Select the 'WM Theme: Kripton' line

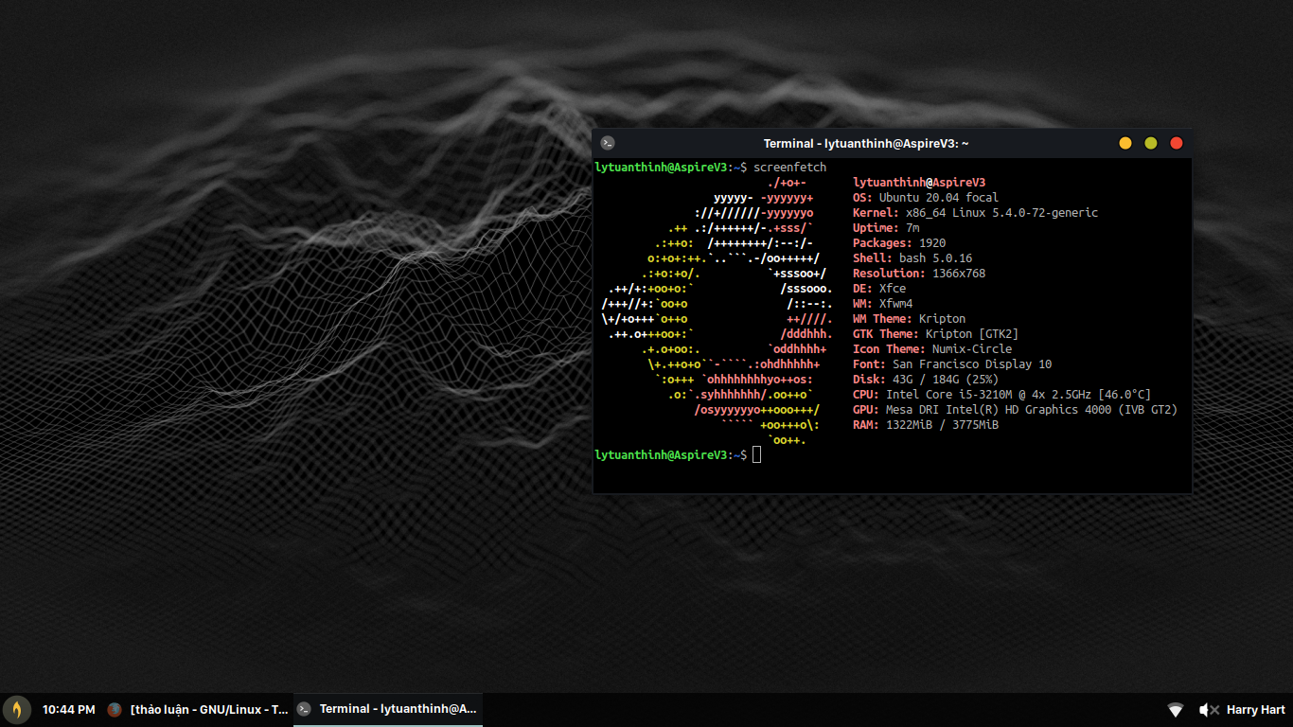pos(910,319)
